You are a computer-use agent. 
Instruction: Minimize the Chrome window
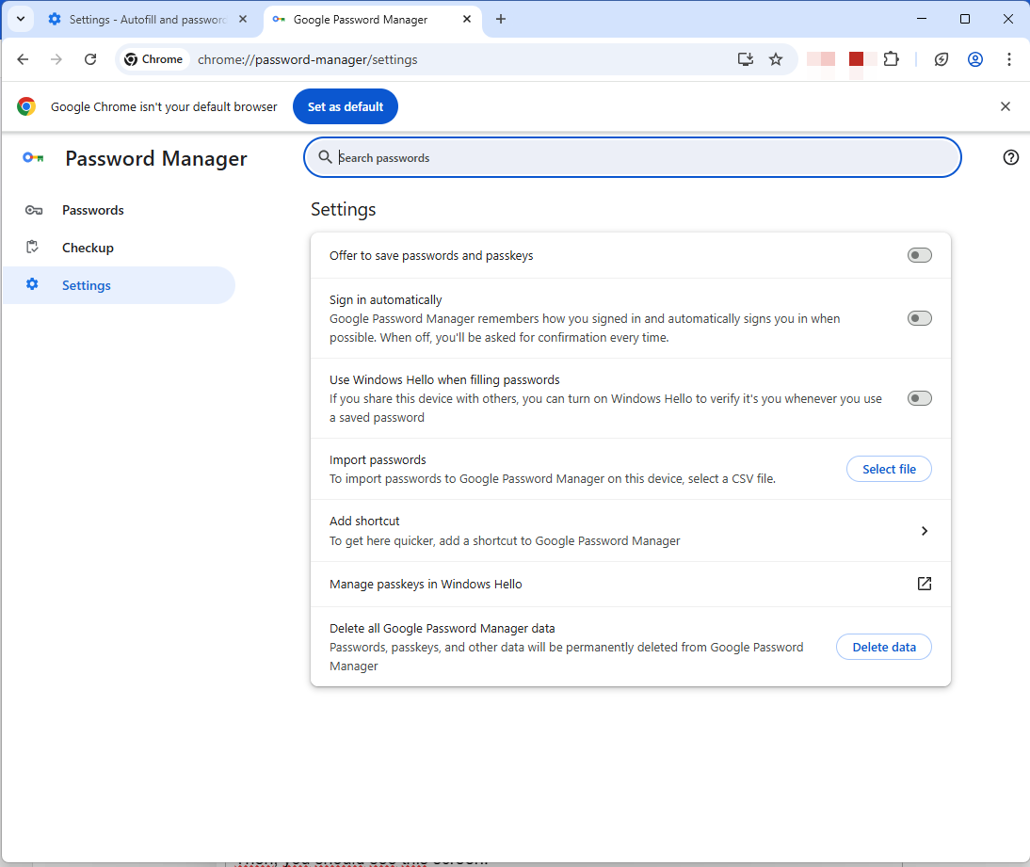coord(922,19)
